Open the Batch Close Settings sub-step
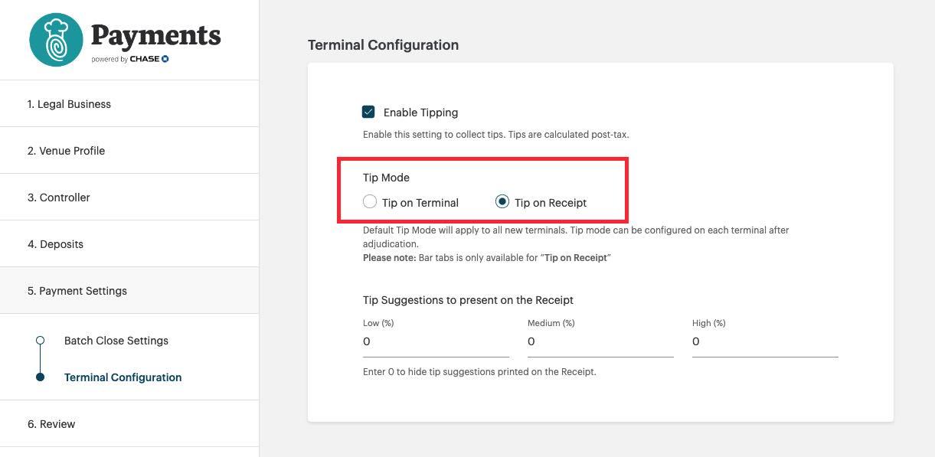Image resolution: width=935 pixels, height=457 pixels. (x=116, y=341)
